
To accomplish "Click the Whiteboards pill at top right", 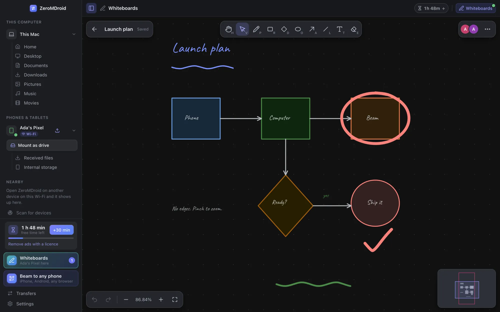I will (476, 8).
